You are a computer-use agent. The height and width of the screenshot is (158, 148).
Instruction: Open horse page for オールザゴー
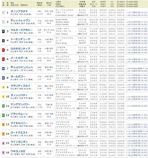[18, 77]
